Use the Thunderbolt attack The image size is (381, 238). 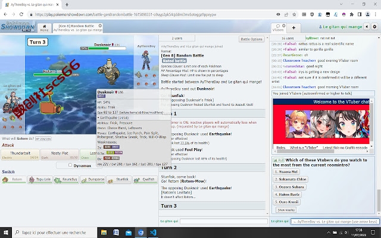tap(20, 155)
